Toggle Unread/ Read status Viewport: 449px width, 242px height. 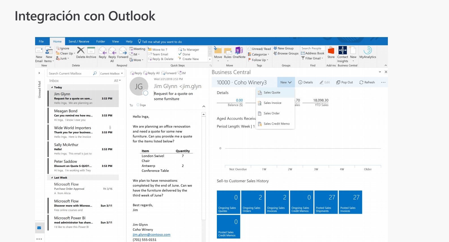coord(259,49)
